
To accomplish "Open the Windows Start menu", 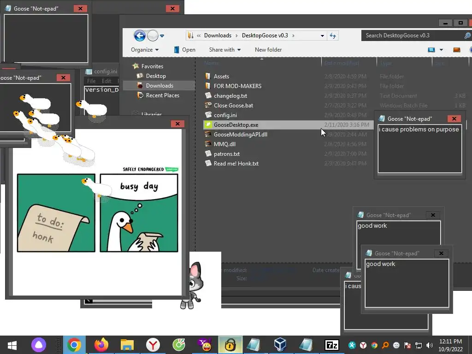I will (12, 345).
